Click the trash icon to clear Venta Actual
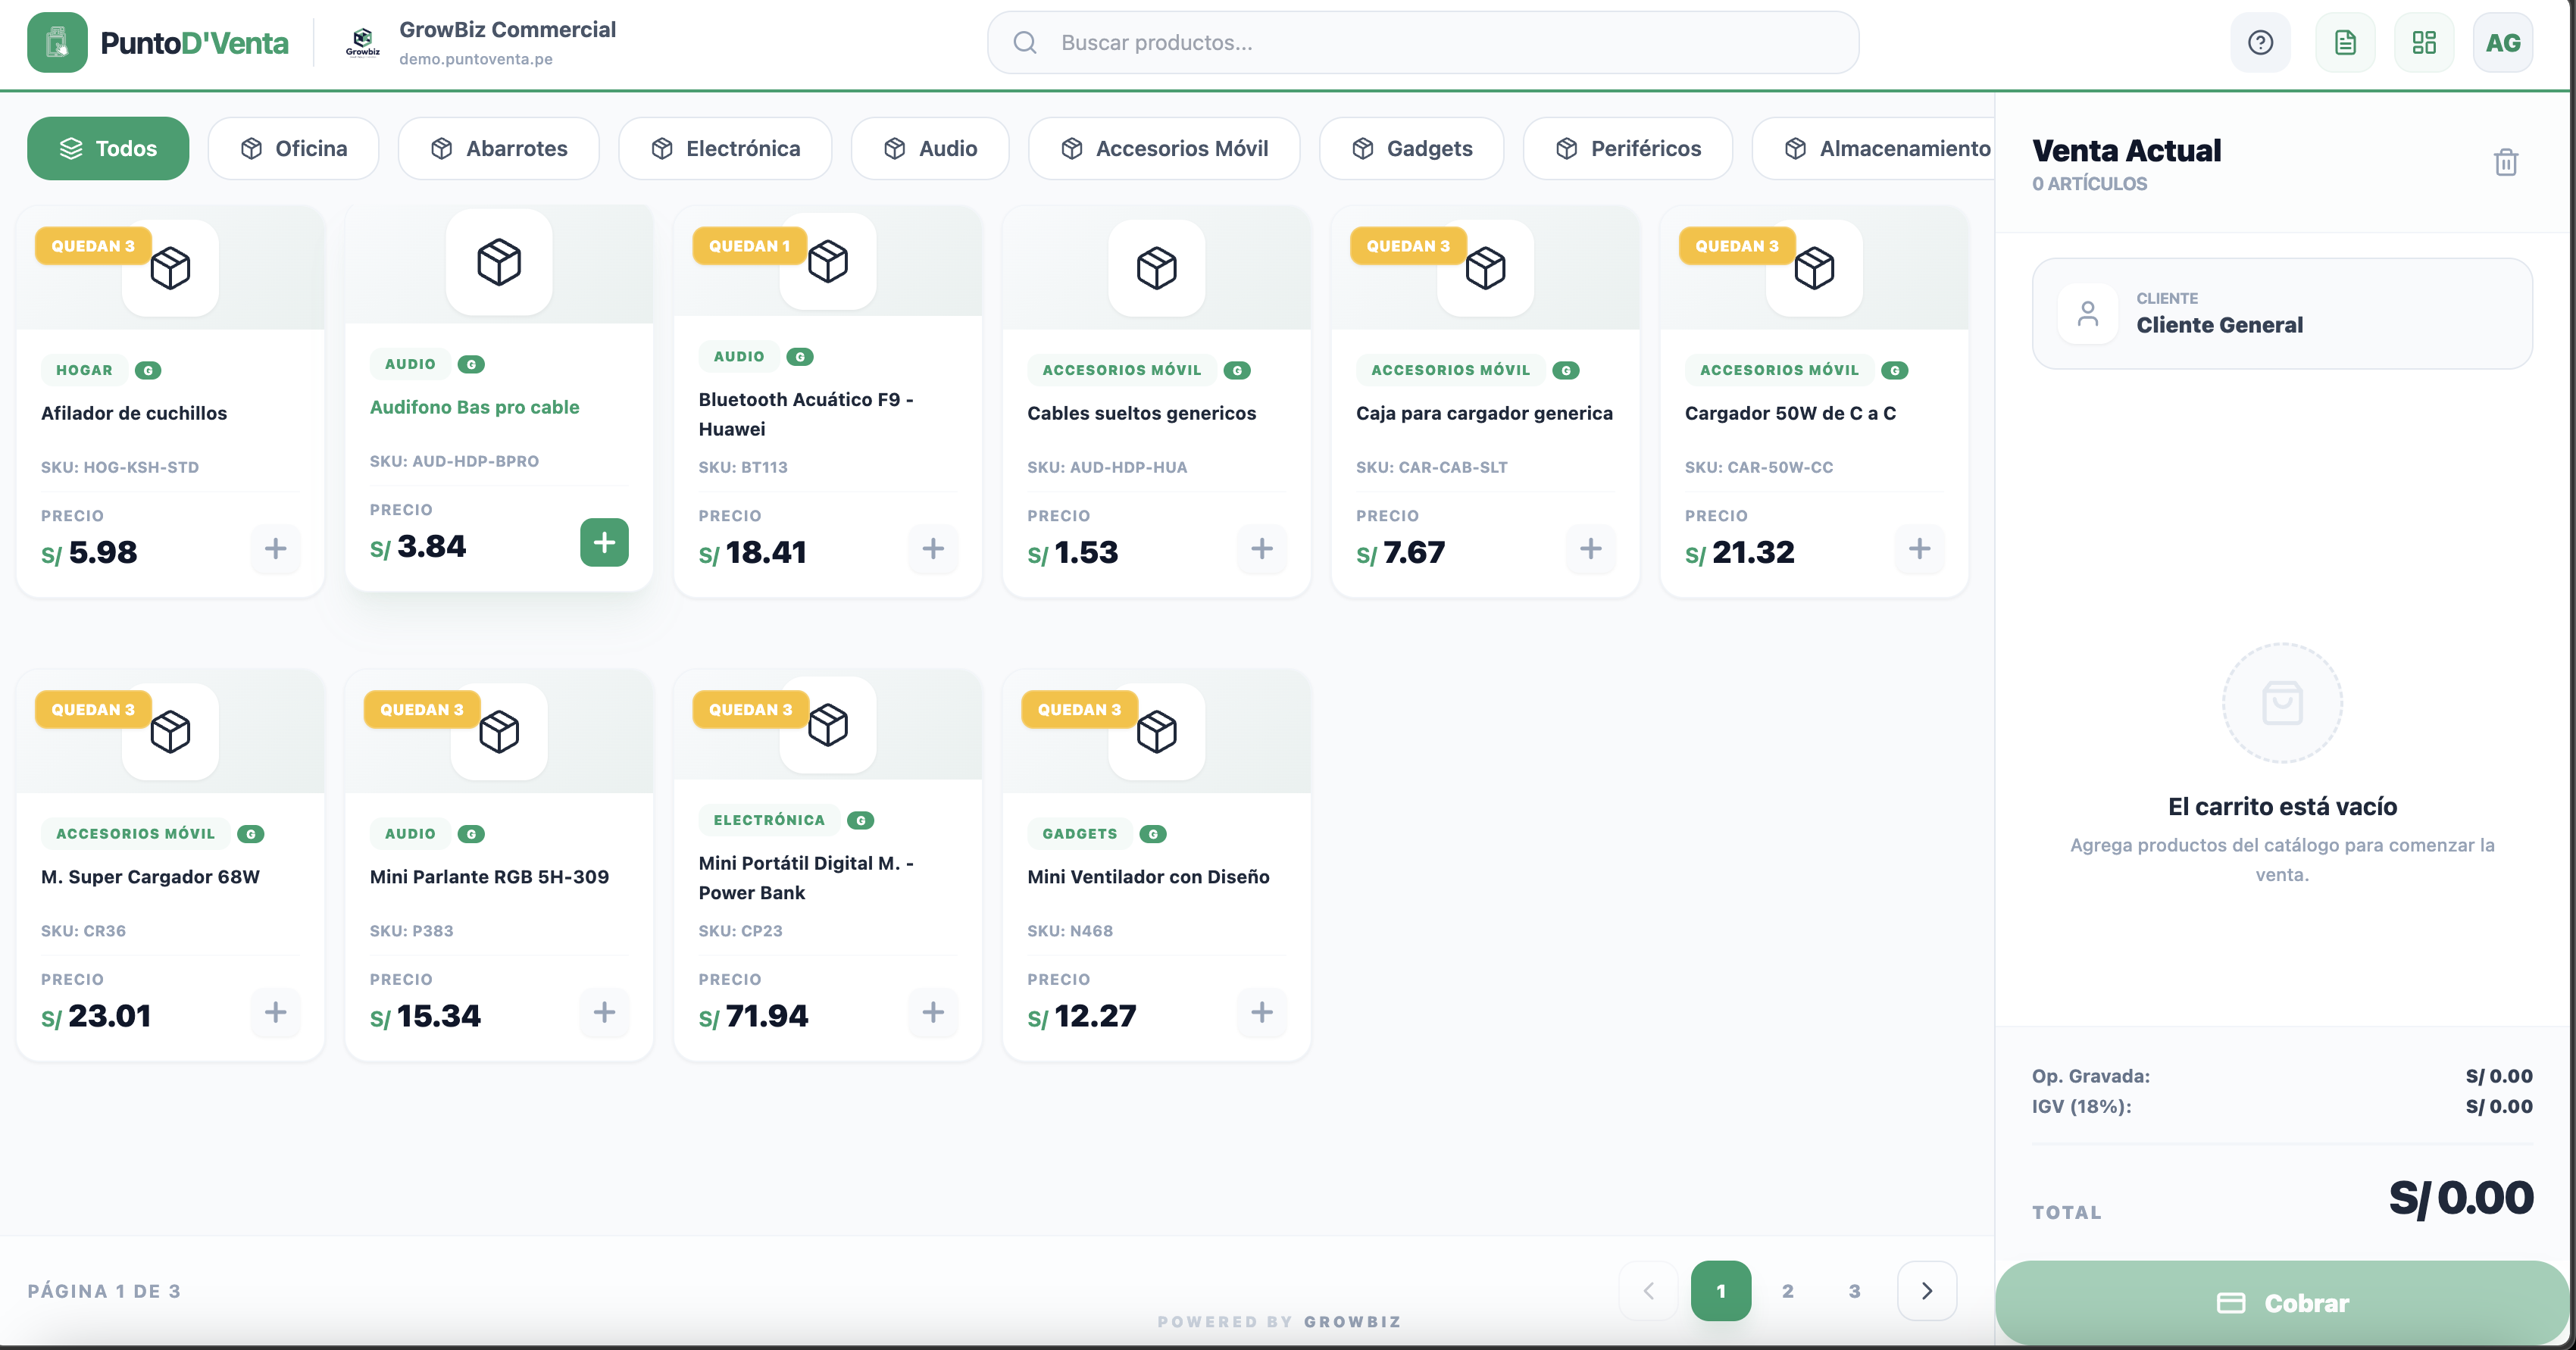The width and height of the screenshot is (2576, 1350). point(2505,162)
